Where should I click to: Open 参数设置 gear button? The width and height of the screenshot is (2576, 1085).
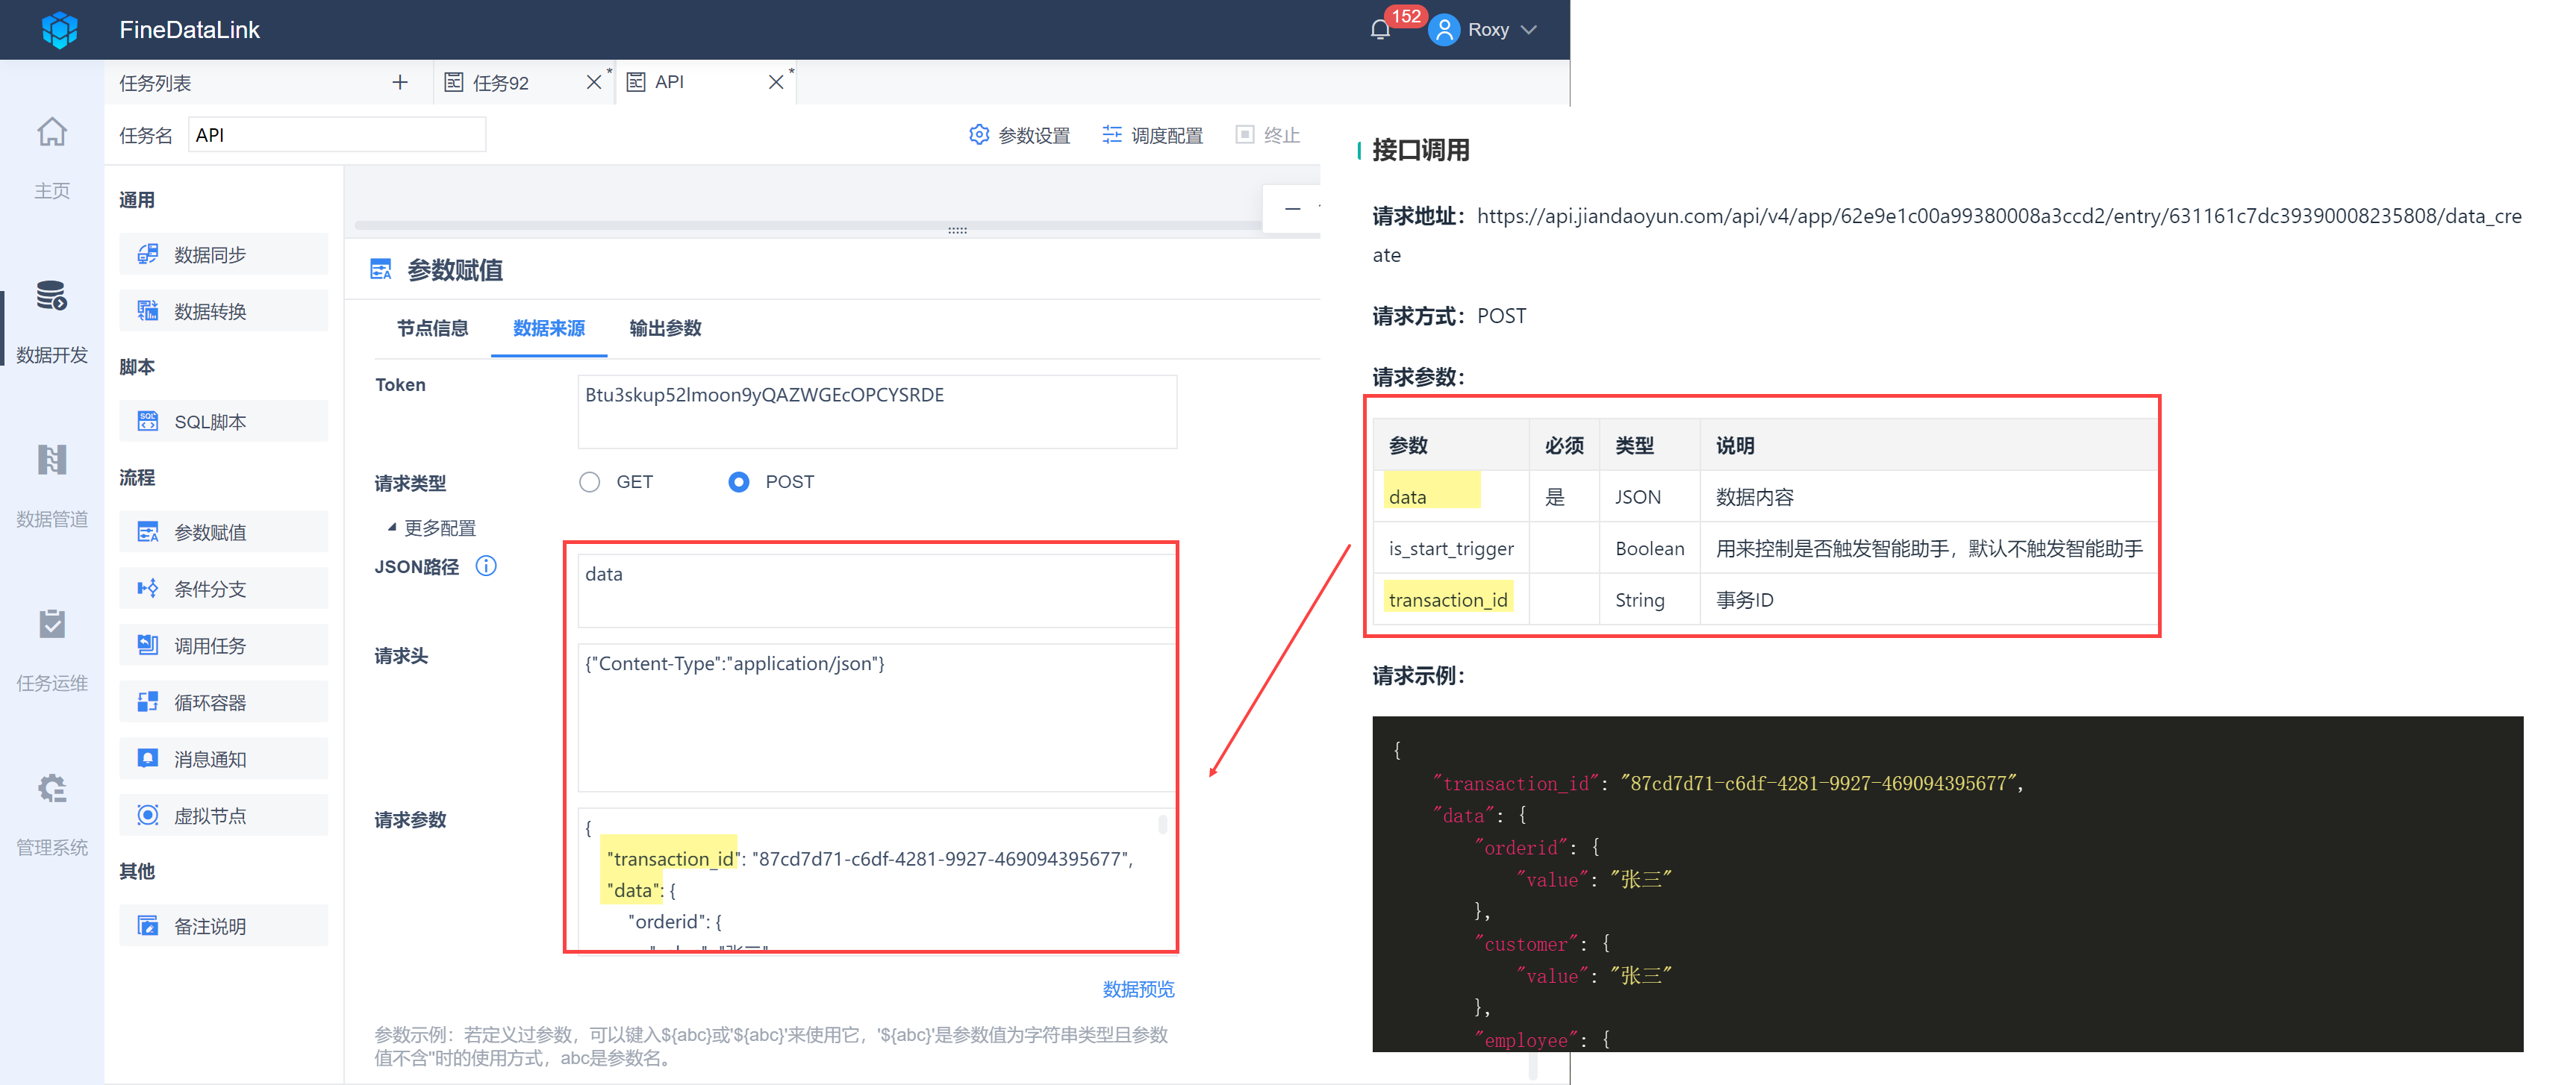[1020, 135]
